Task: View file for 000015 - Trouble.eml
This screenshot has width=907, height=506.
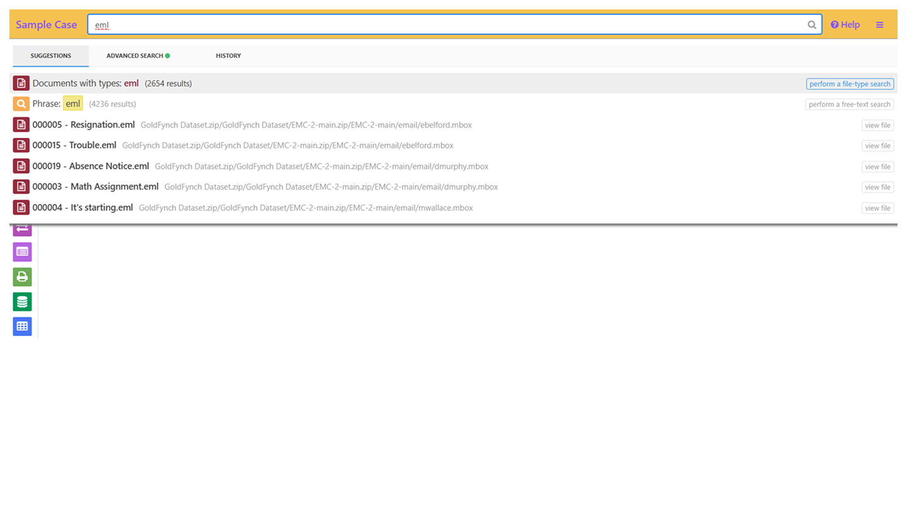Action: pyautogui.click(x=877, y=146)
